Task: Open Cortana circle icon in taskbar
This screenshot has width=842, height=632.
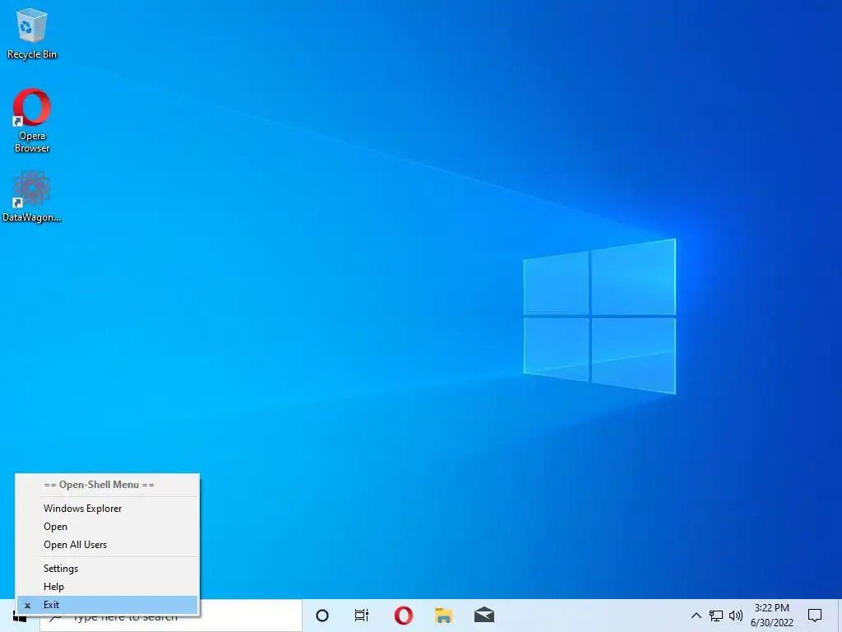Action: (x=322, y=616)
